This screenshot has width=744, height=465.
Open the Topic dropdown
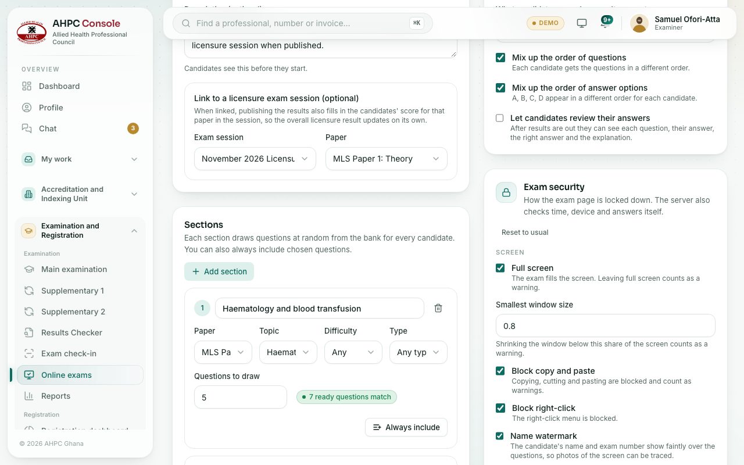pos(288,352)
